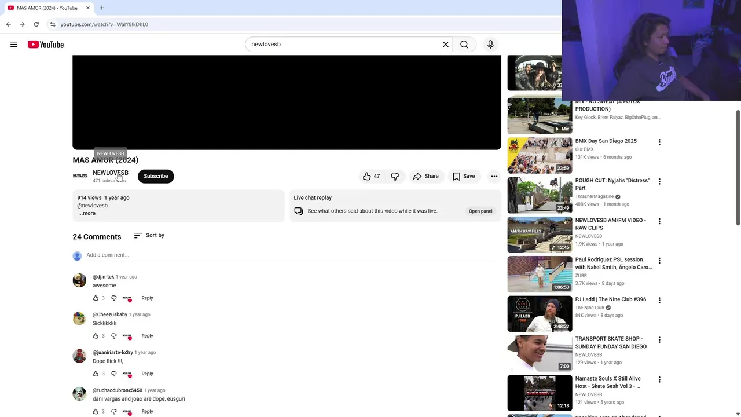This screenshot has height=417, width=741.
Task: Like the comment by @juaniriarte-lo3ry
Action: pyautogui.click(x=96, y=374)
